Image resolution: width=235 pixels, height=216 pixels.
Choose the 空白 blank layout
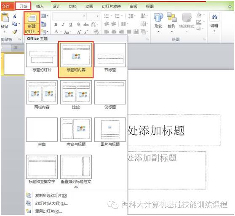click(42, 132)
